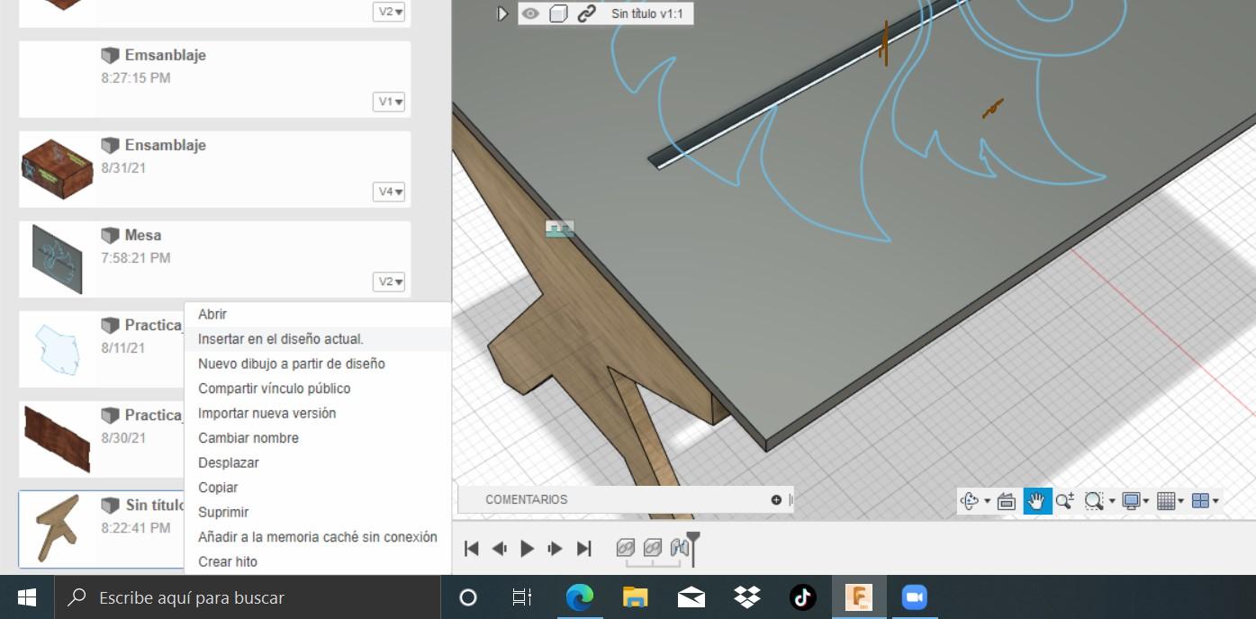The height and width of the screenshot is (619, 1256).
Task: Jump timeline to the beginning
Action: pos(471,549)
